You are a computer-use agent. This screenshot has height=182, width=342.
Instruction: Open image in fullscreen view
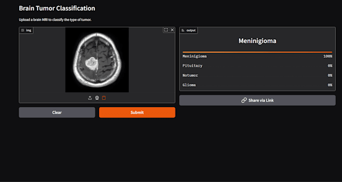(166, 30)
